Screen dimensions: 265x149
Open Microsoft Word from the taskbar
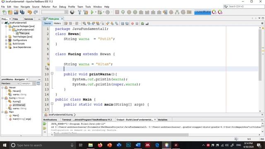point(138,145)
